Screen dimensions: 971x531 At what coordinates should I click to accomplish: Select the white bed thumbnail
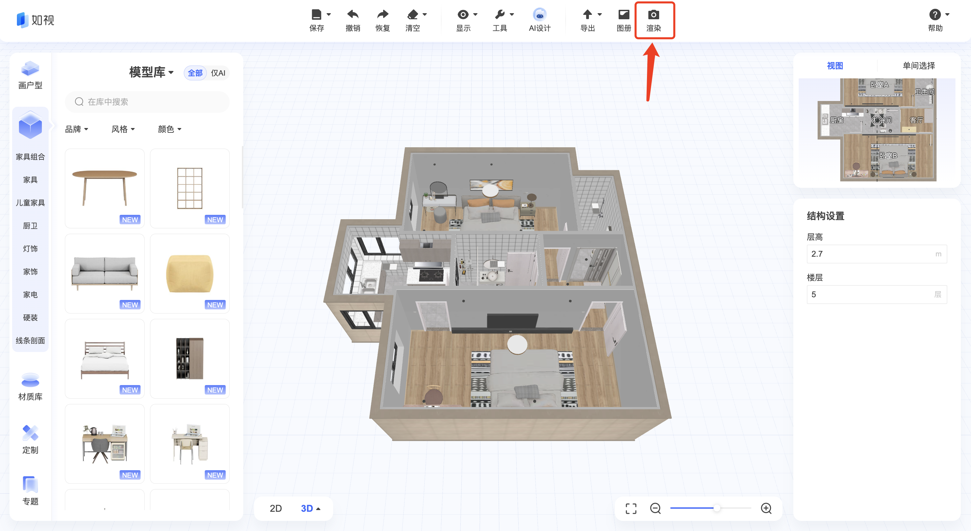[x=104, y=358]
